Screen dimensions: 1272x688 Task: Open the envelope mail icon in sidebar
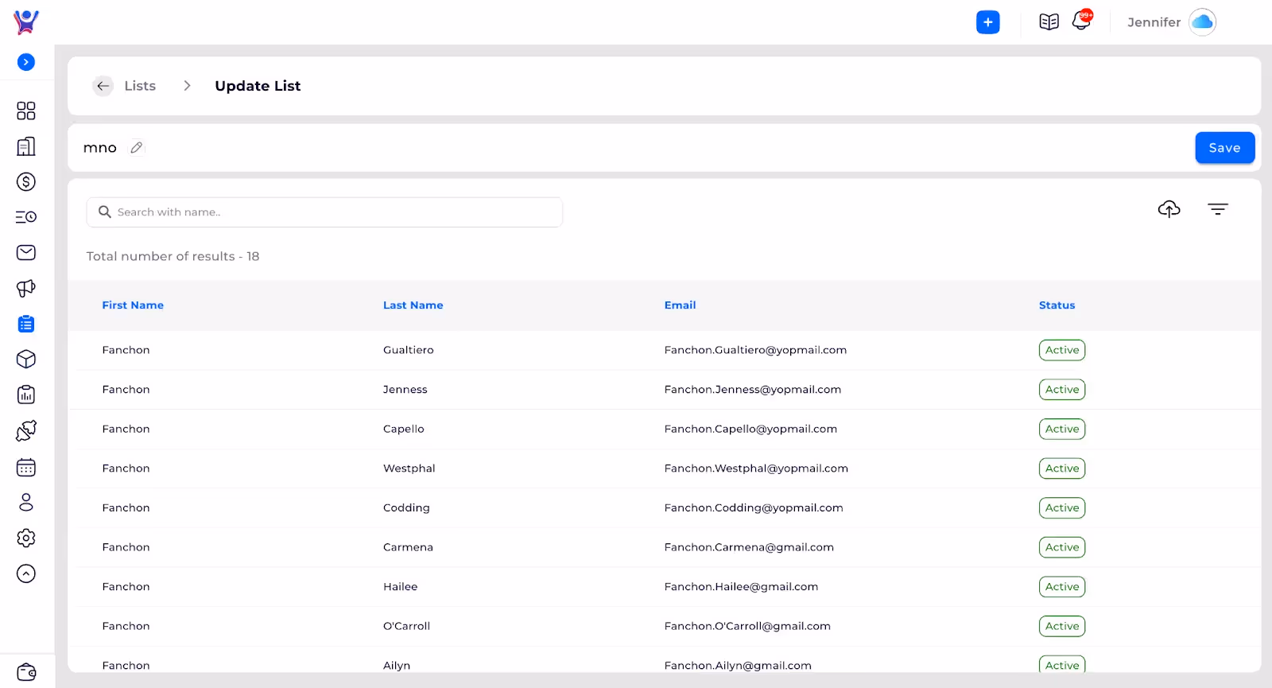click(26, 253)
